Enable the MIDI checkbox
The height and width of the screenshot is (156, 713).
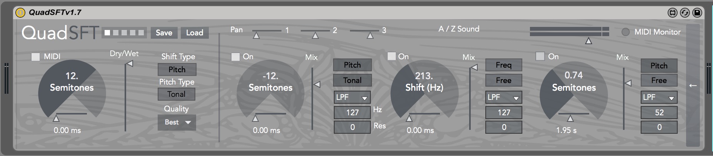coord(35,57)
